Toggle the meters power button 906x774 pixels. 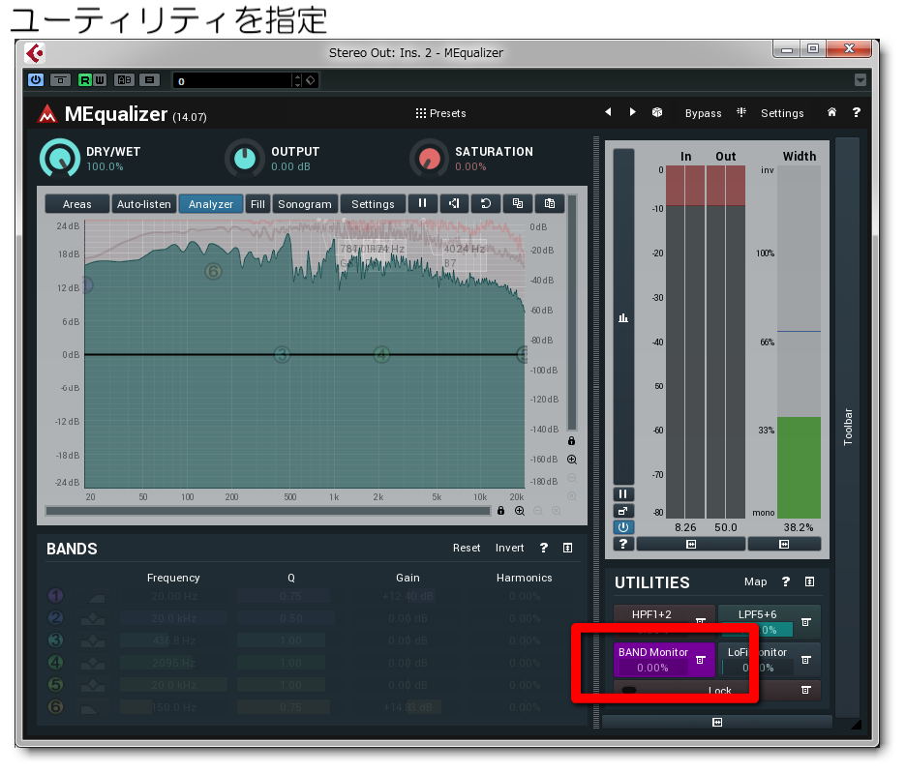(x=623, y=526)
